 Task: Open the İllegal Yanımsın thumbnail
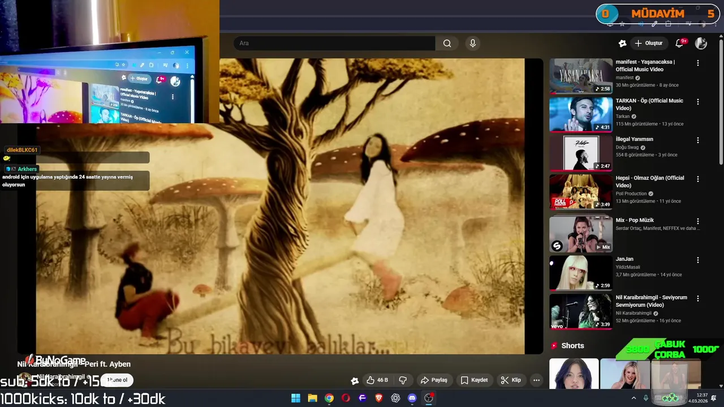pyautogui.click(x=581, y=153)
